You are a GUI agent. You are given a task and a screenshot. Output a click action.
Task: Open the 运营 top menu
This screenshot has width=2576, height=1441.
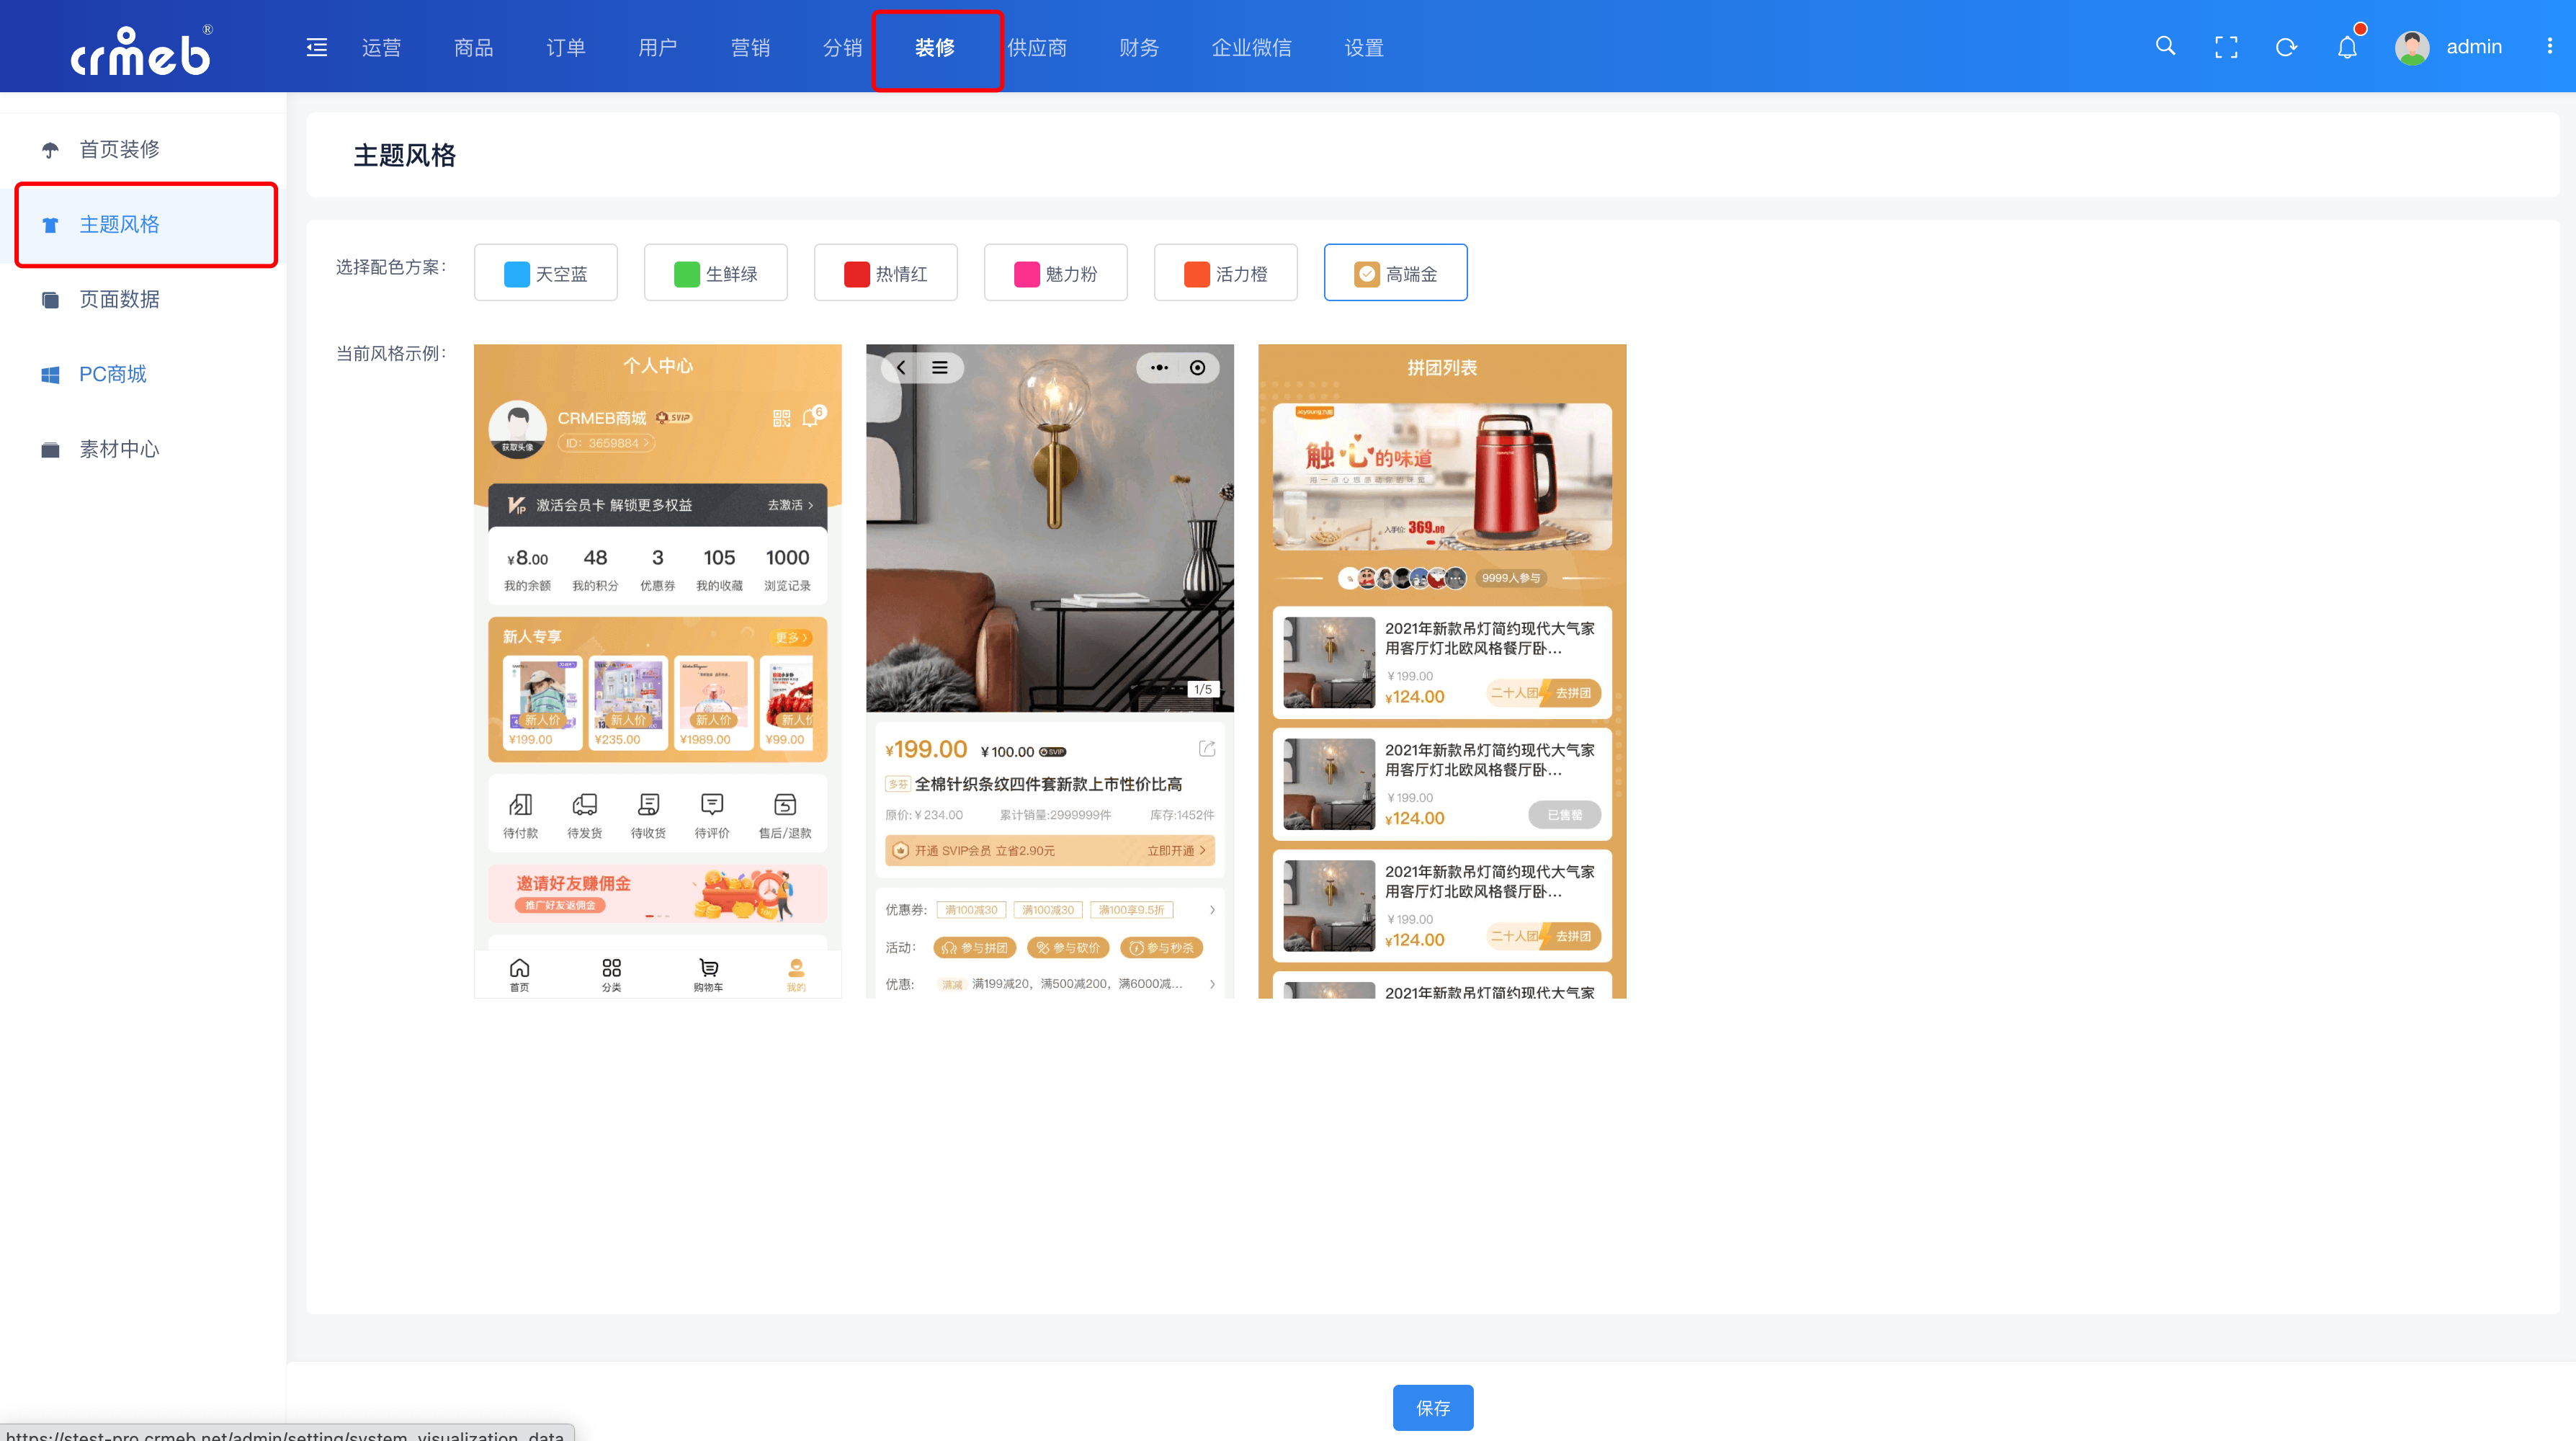pos(381,47)
